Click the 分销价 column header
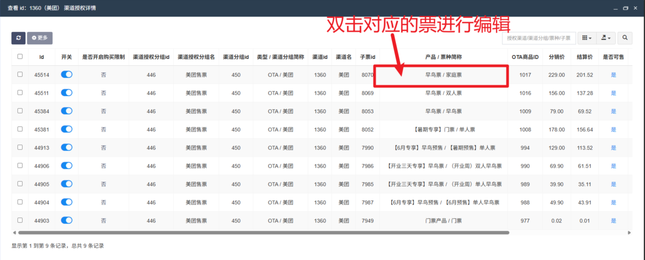The width and height of the screenshot is (645, 260). click(557, 57)
